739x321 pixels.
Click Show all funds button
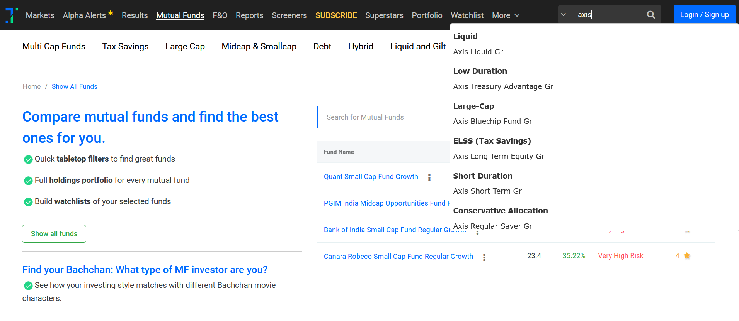(54, 234)
